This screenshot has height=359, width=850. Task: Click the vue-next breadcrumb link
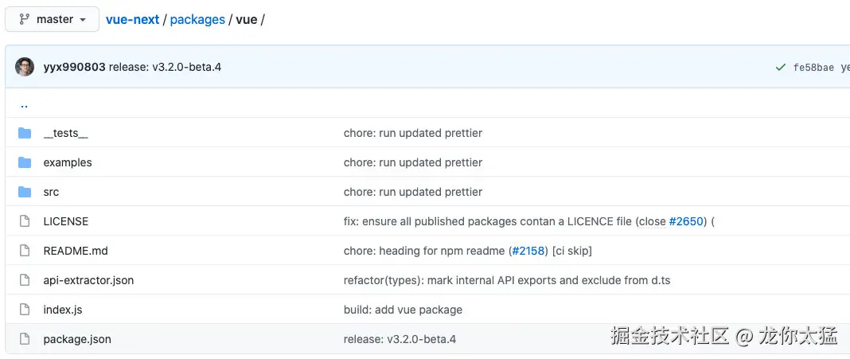(132, 19)
